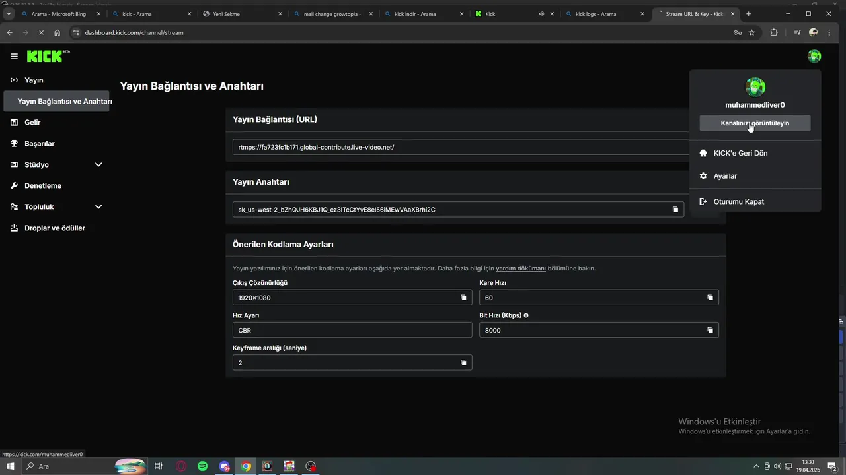Click the muhammedliver0 username in profile menu
This screenshot has height=475, width=846.
755,105
